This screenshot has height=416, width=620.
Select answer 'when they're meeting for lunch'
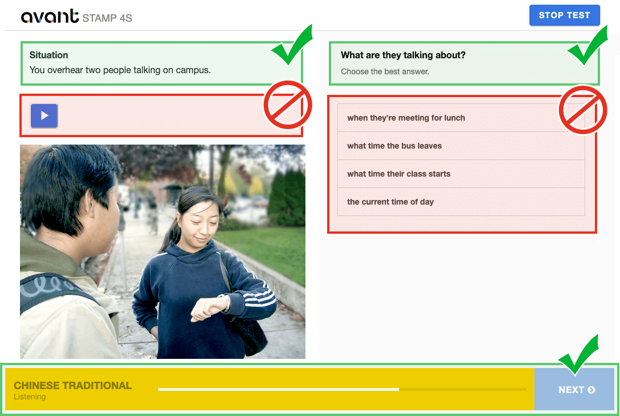click(x=461, y=118)
